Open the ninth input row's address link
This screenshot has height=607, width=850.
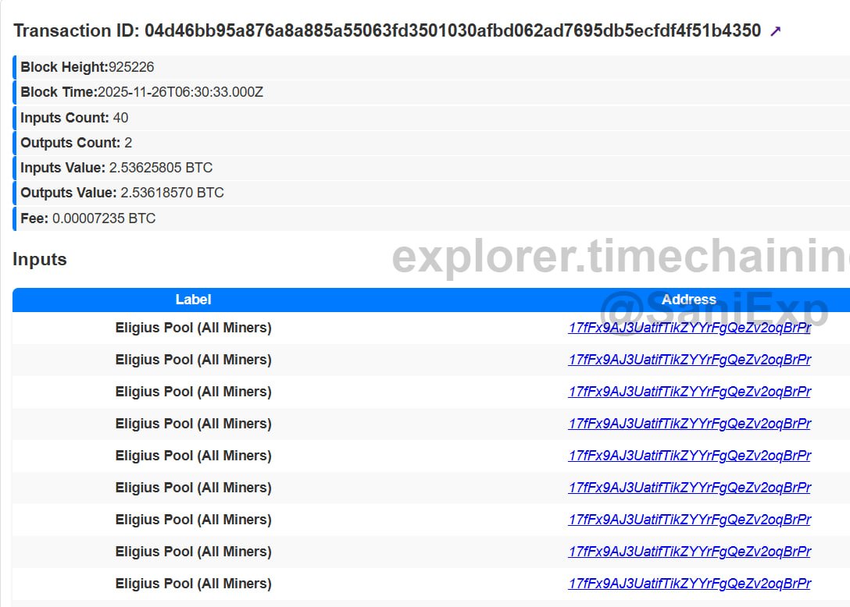(x=690, y=583)
